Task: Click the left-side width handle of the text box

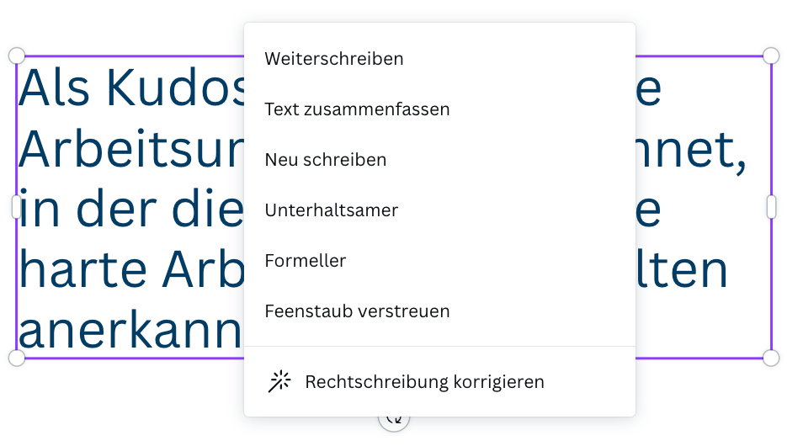Action: coord(16,207)
